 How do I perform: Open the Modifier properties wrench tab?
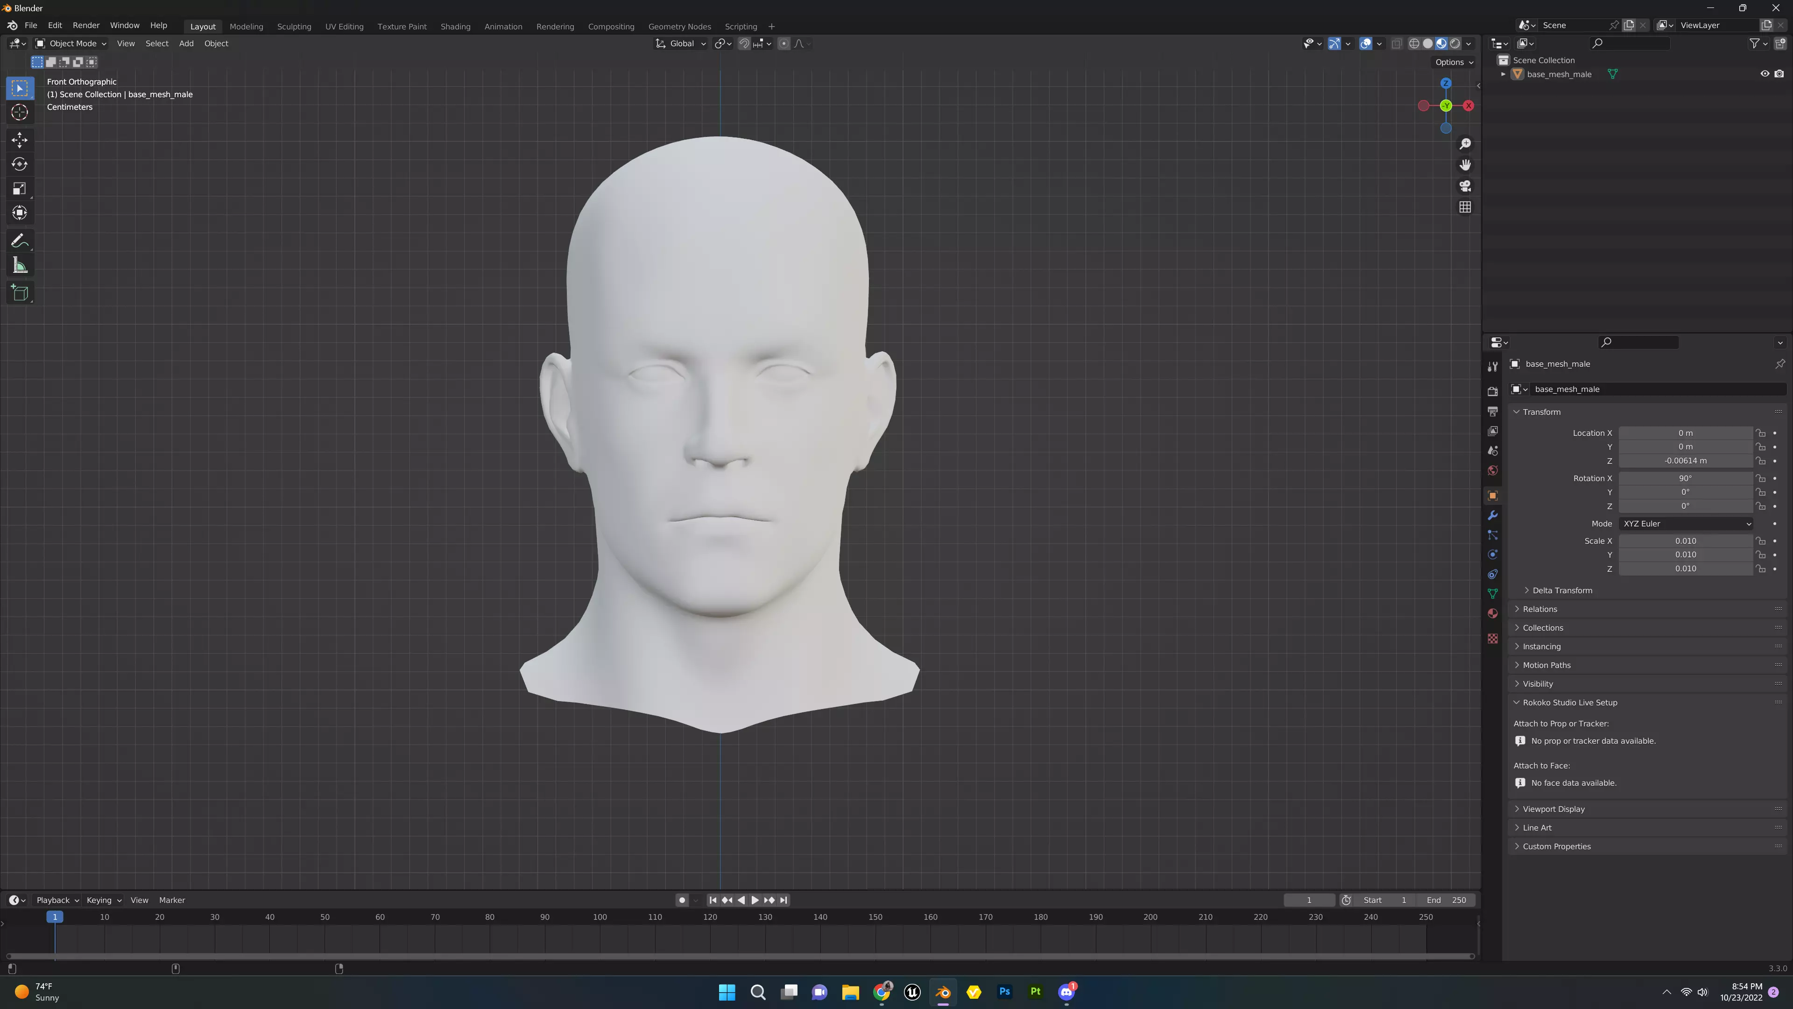coord(1492,515)
